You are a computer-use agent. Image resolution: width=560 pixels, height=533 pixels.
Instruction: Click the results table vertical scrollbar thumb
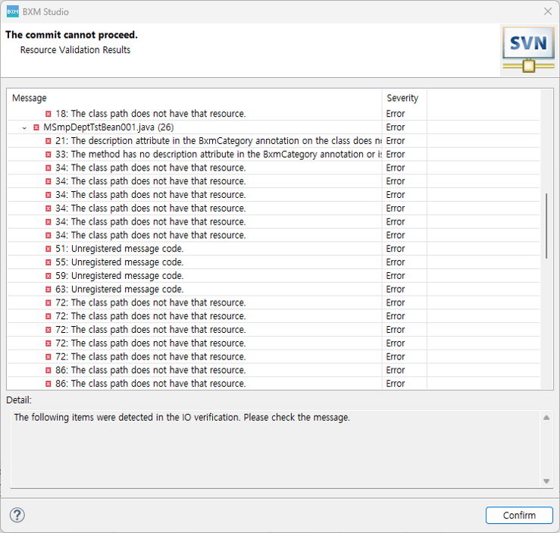547,226
